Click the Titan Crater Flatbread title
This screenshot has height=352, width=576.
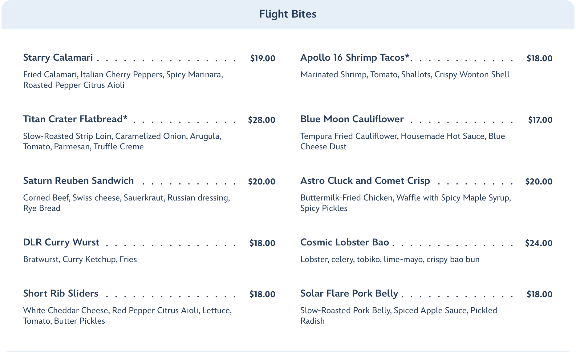pyautogui.click(x=75, y=119)
